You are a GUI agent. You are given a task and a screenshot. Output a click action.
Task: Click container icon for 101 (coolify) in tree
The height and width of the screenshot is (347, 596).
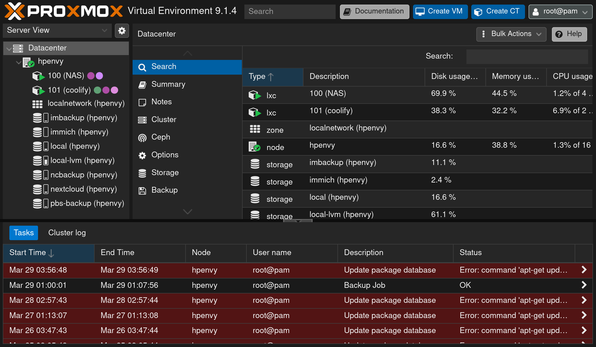tap(39, 90)
